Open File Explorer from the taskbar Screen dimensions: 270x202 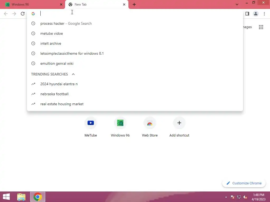21,197
